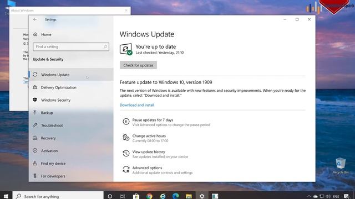Show hidden system tray icons
This screenshot has height=199, width=355.
309,196
